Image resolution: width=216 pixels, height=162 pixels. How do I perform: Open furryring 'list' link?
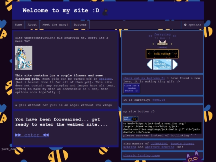click(162, 38)
